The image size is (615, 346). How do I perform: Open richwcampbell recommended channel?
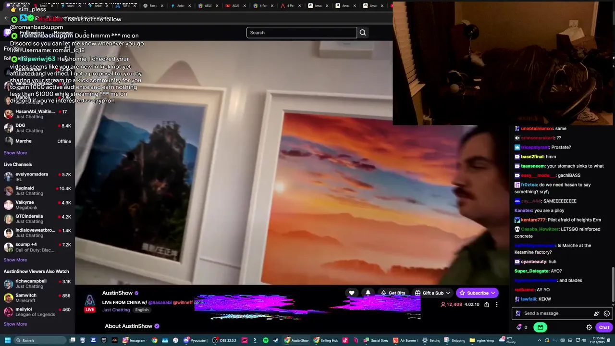coord(37,284)
